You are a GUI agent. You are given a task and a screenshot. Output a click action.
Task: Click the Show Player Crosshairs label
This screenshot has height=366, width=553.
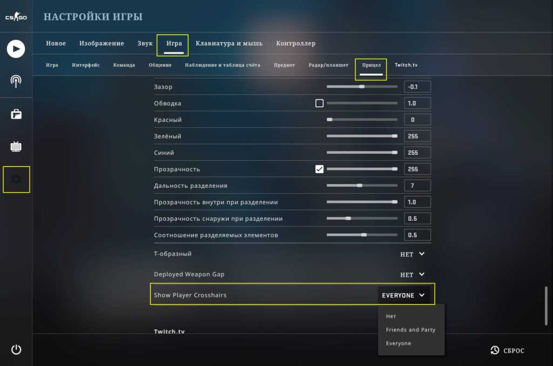[190, 295]
